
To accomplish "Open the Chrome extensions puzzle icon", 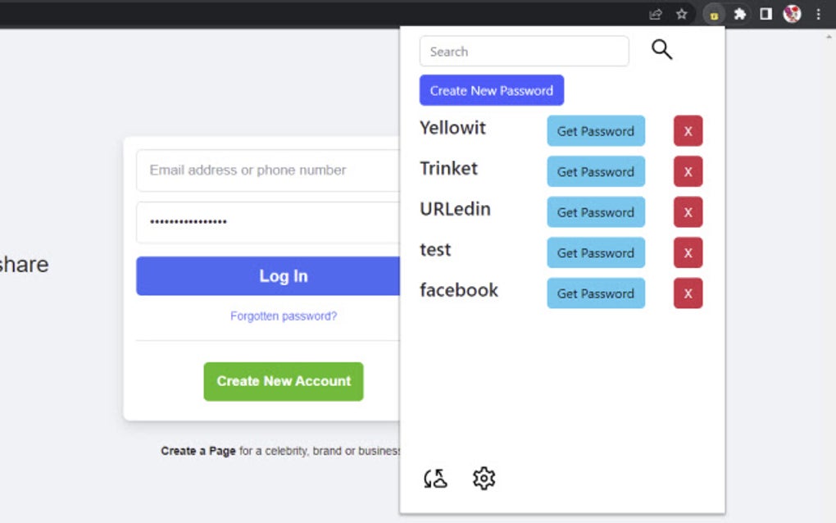I will (740, 14).
